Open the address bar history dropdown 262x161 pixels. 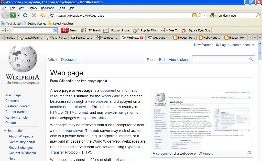click(x=205, y=16)
